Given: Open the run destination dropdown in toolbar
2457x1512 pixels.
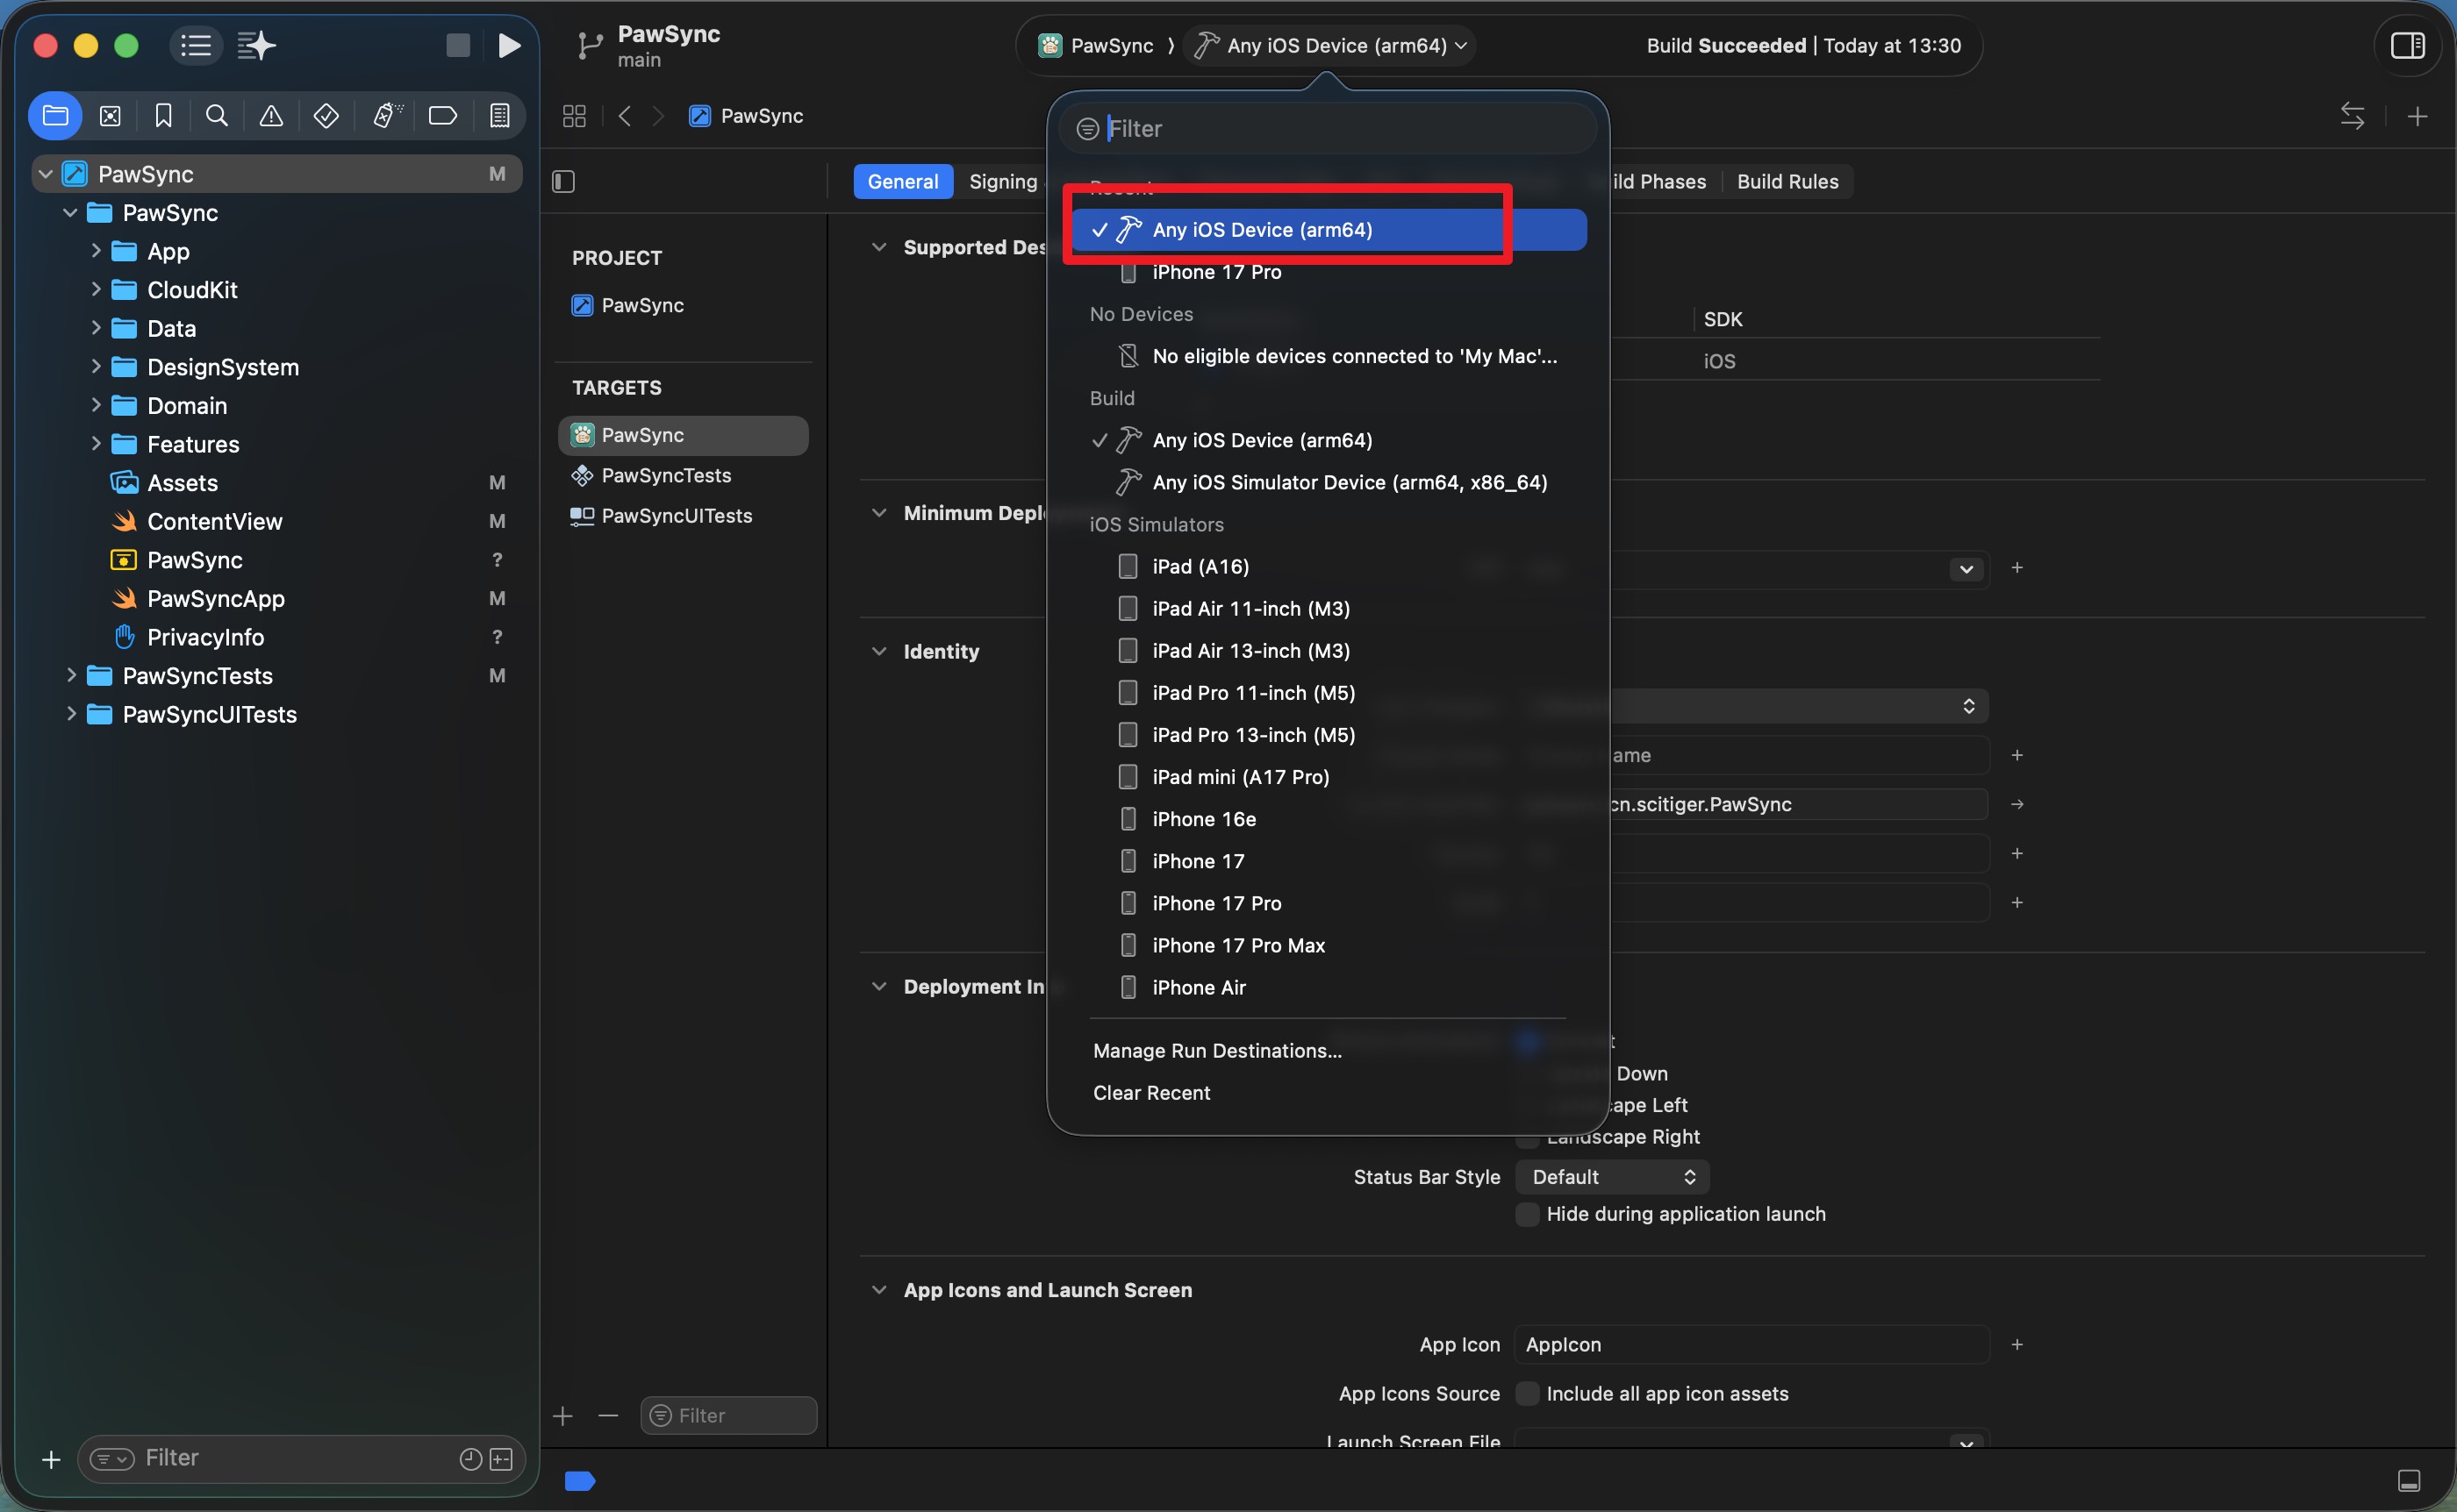Looking at the screenshot, I should coord(1330,46).
